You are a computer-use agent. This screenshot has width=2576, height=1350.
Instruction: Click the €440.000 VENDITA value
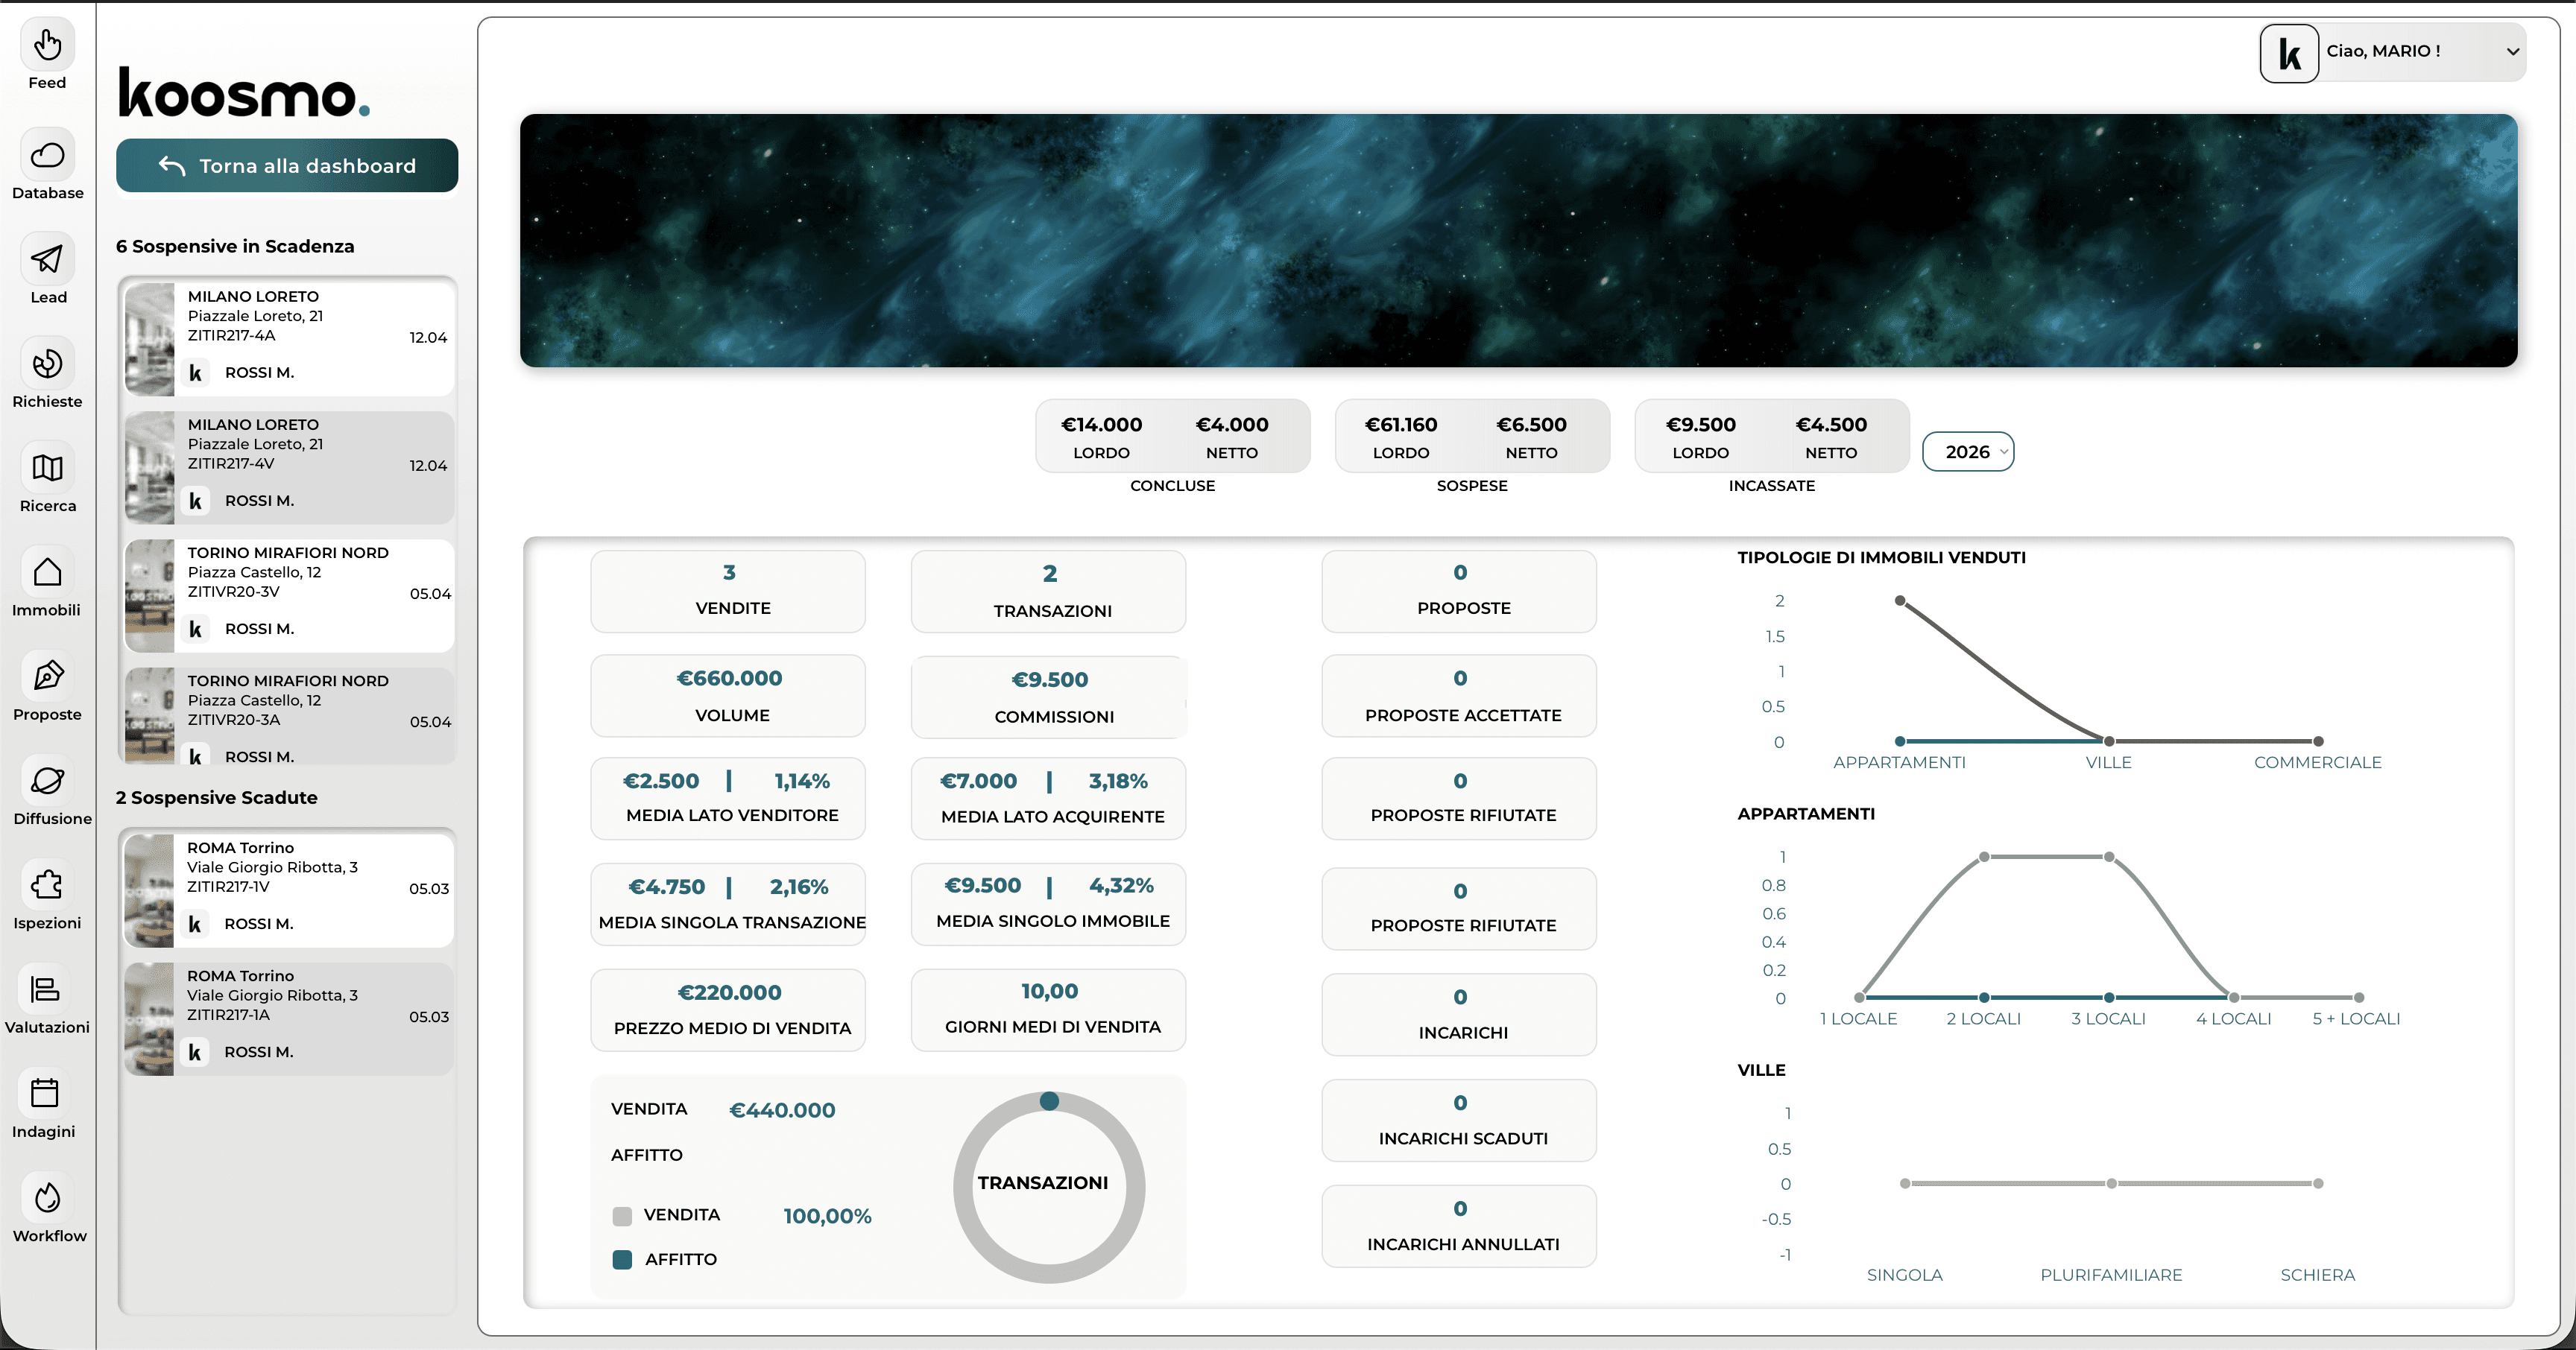782,1110
